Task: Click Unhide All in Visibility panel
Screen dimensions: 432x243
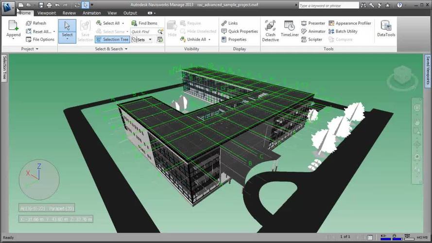Action: 193,39
